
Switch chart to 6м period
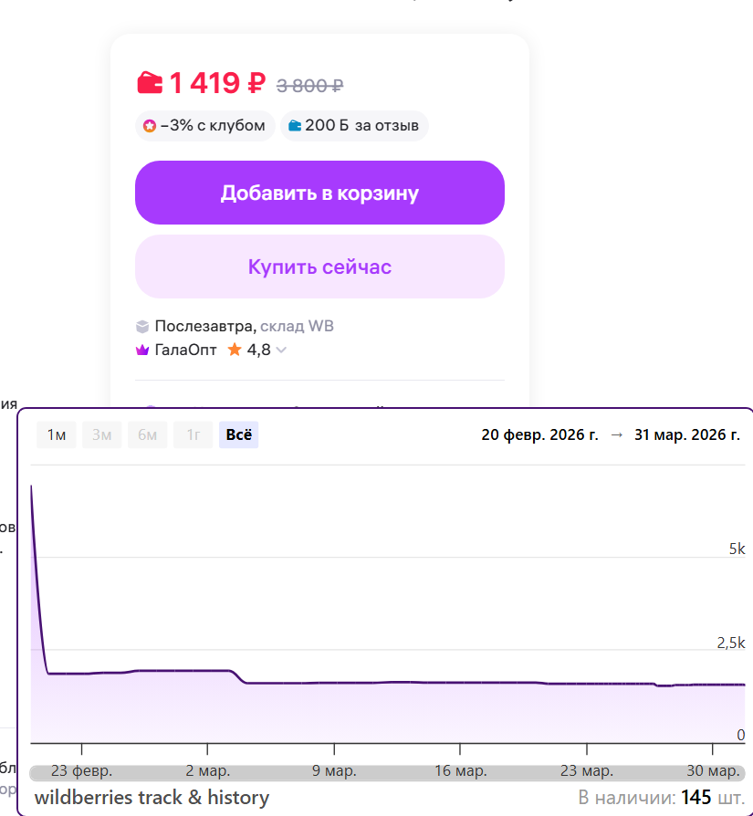click(x=147, y=435)
